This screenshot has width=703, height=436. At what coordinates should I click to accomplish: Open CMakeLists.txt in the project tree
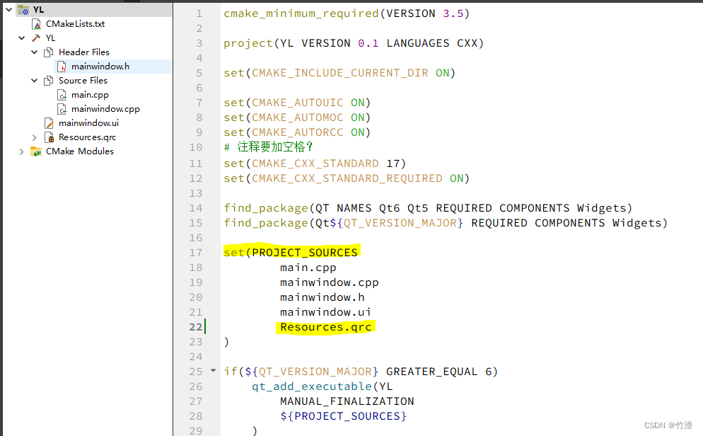(x=75, y=24)
